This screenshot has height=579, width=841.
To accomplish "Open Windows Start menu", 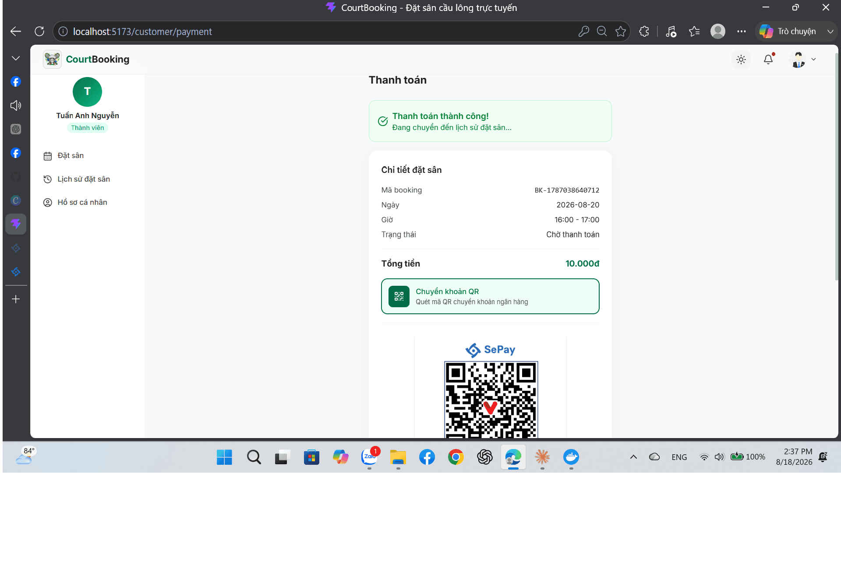I will (x=224, y=457).
